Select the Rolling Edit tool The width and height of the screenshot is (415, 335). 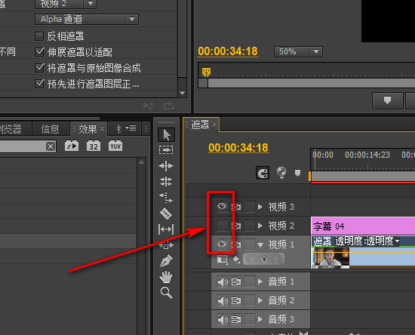[166, 182]
